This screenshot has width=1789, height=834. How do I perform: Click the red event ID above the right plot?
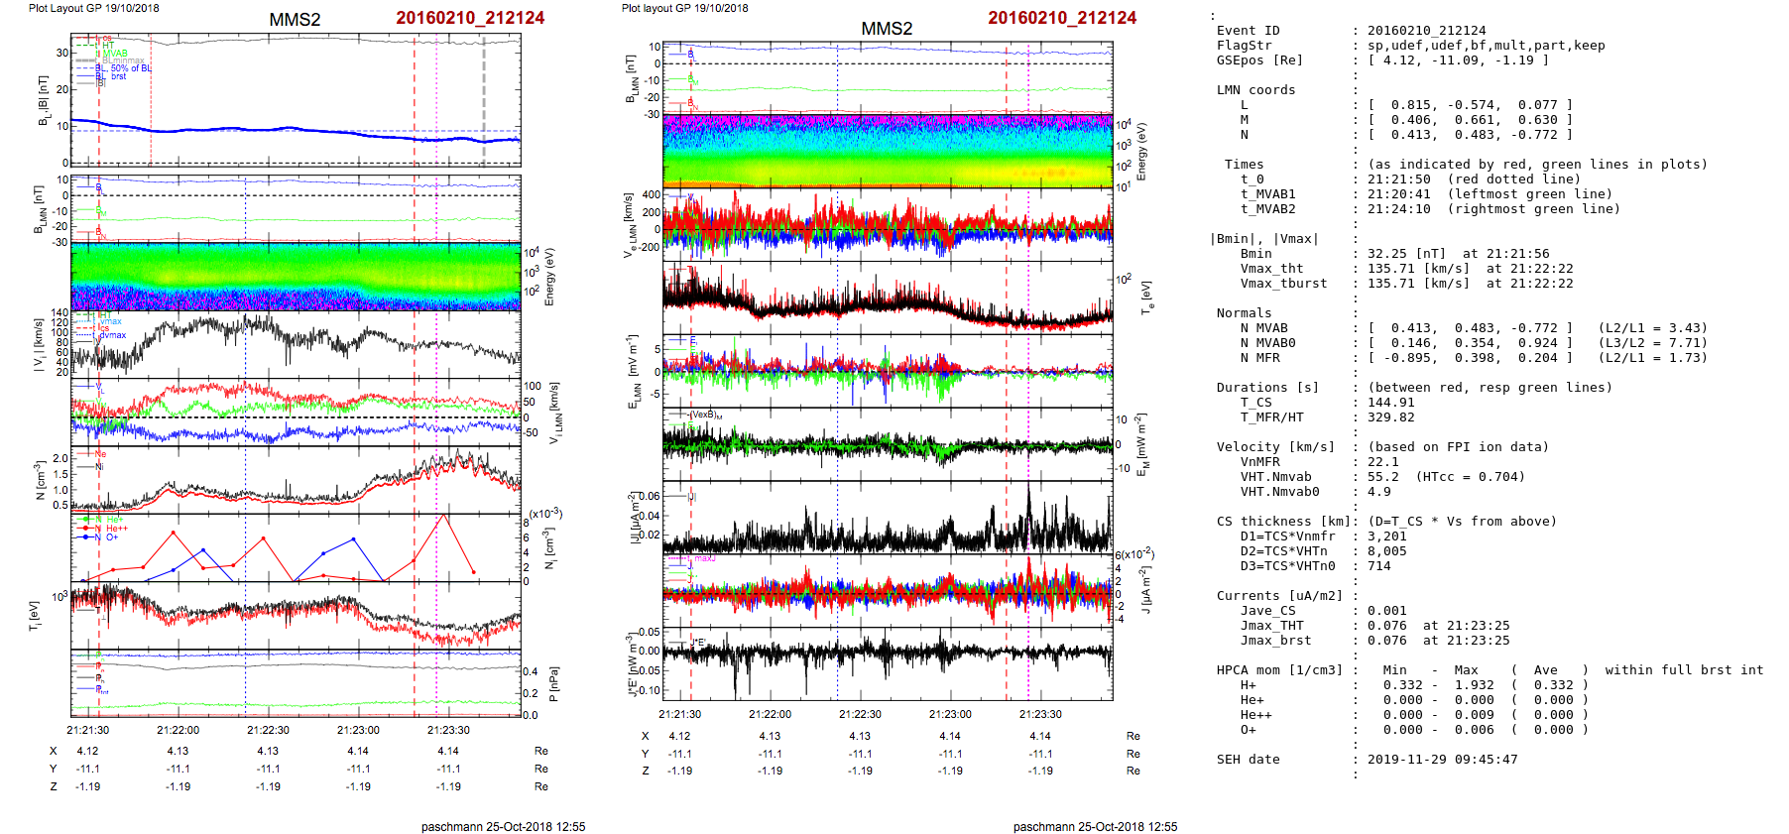pos(1061,18)
